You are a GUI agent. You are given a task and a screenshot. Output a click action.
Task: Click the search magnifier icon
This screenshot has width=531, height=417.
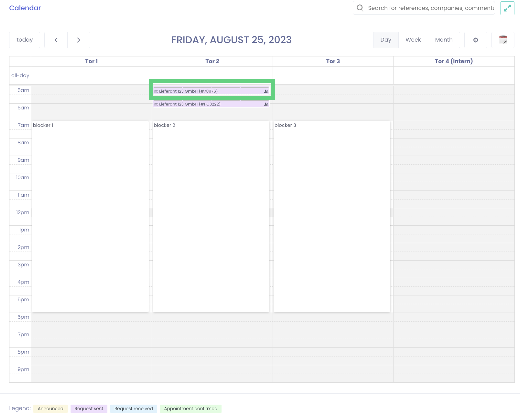360,8
